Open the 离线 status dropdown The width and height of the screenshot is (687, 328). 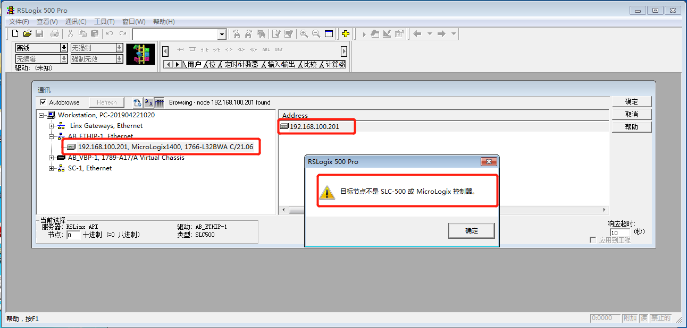click(x=64, y=48)
